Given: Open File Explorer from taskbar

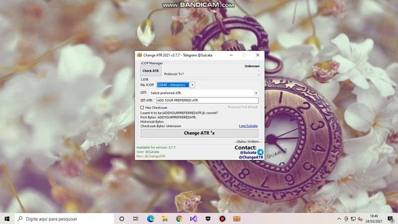Looking at the screenshot, I should (165, 218).
